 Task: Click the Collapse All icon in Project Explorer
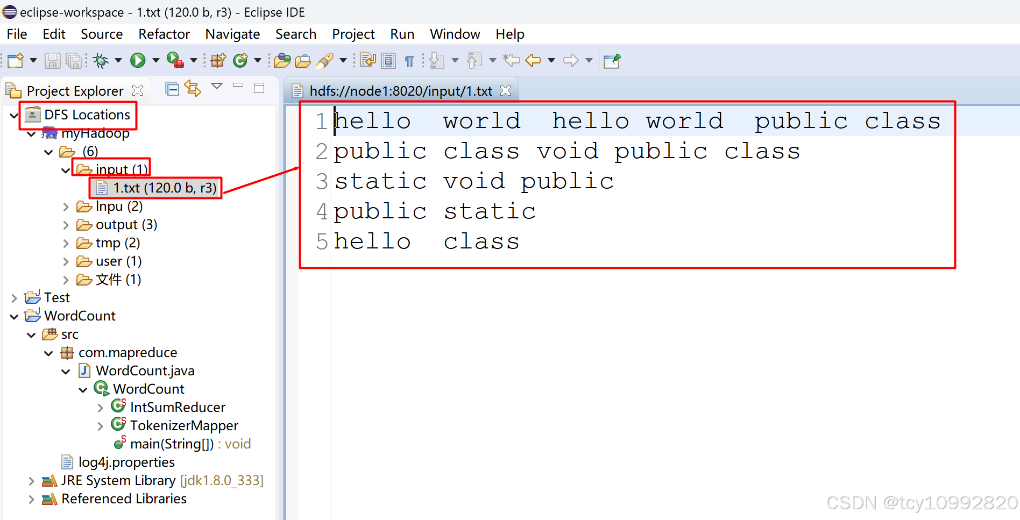(x=172, y=88)
